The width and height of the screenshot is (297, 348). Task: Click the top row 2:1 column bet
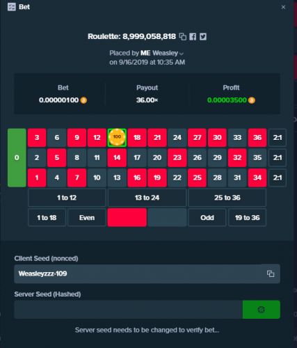278,138
